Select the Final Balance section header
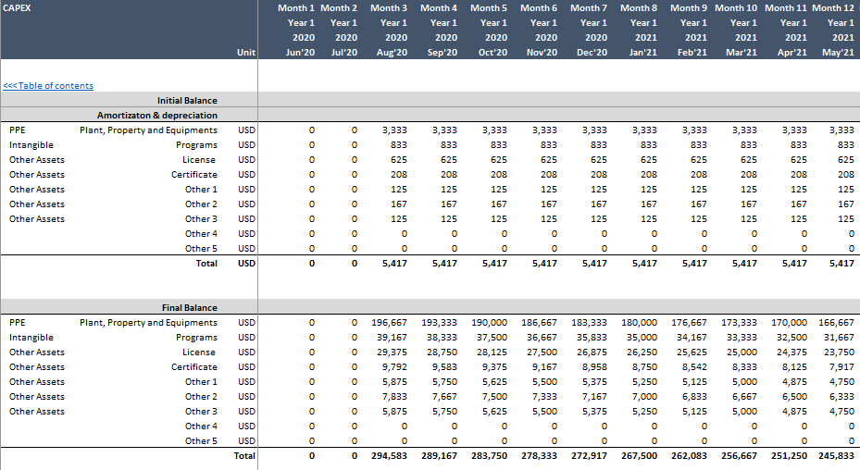This screenshot has height=470, width=860. (189, 308)
